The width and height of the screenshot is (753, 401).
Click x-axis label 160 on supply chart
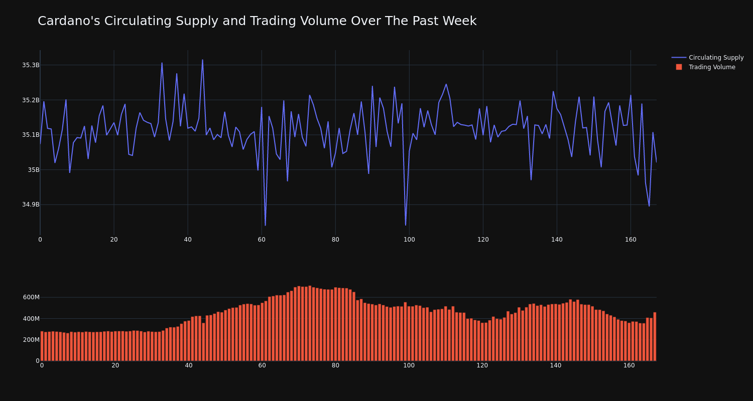[x=631, y=240]
